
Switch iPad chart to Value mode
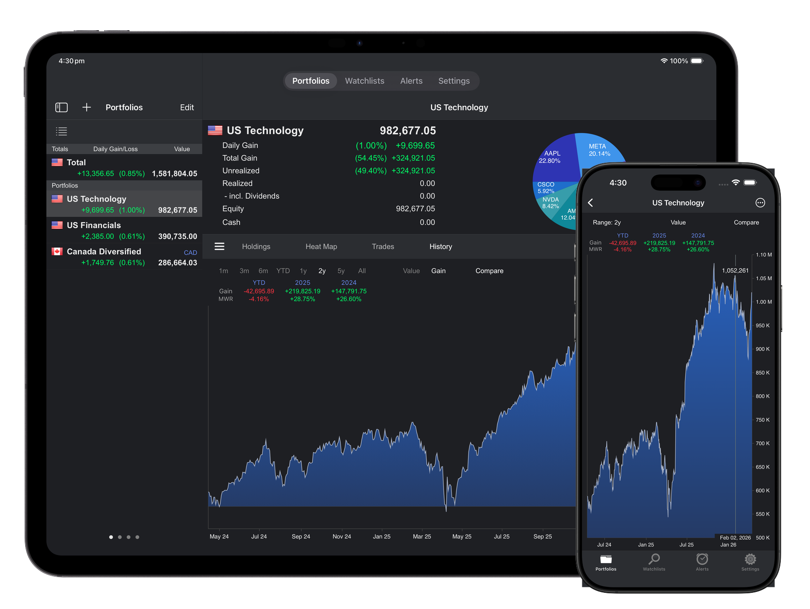point(411,271)
